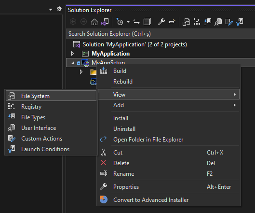This screenshot has height=213, width=255.
Task: Select Convert to Advanced Installer
Action: (x=169, y=200)
